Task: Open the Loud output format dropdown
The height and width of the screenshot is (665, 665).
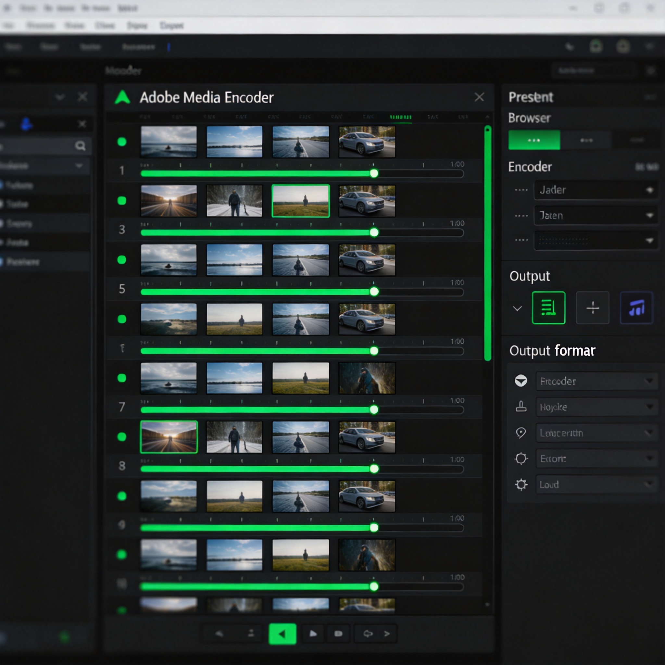Action: coord(596,484)
